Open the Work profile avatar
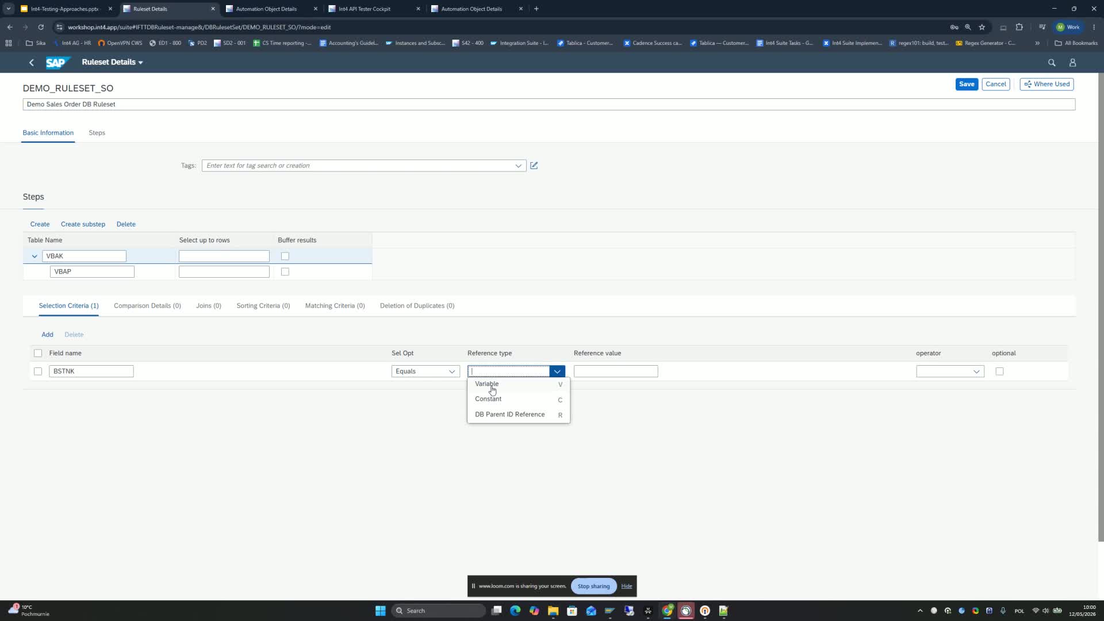The image size is (1104, 621). coord(1068,27)
